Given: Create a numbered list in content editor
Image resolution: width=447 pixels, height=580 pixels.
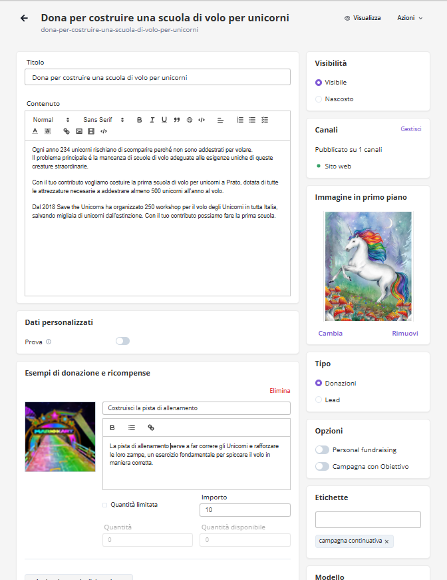Looking at the screenshot, I should [x=240, y=120].
